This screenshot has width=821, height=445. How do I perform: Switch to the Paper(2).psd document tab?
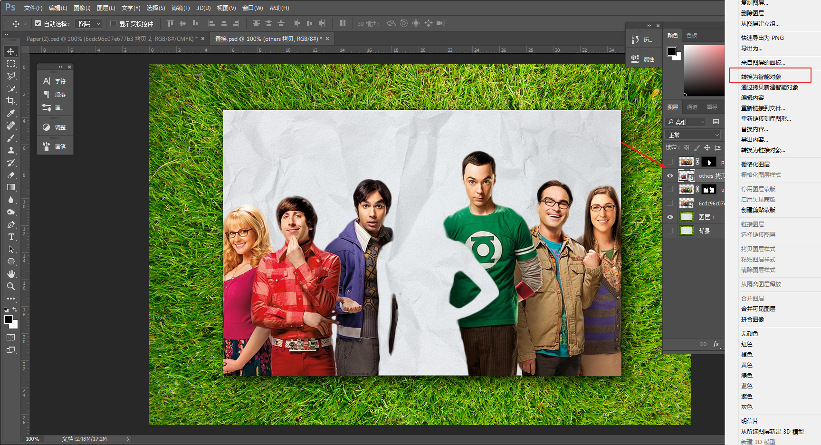113,39
